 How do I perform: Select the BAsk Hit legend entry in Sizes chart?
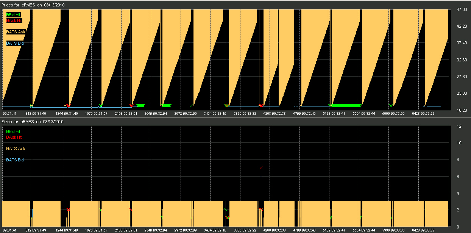pyautogui.click(x=14, y=137)
